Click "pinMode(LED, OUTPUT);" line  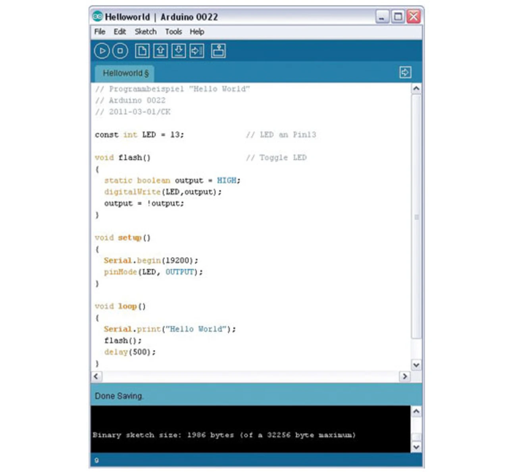(x=153, y=272)
